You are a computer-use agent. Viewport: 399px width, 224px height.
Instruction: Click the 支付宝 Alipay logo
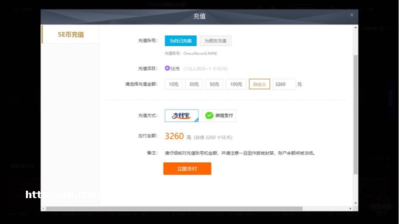182,115
